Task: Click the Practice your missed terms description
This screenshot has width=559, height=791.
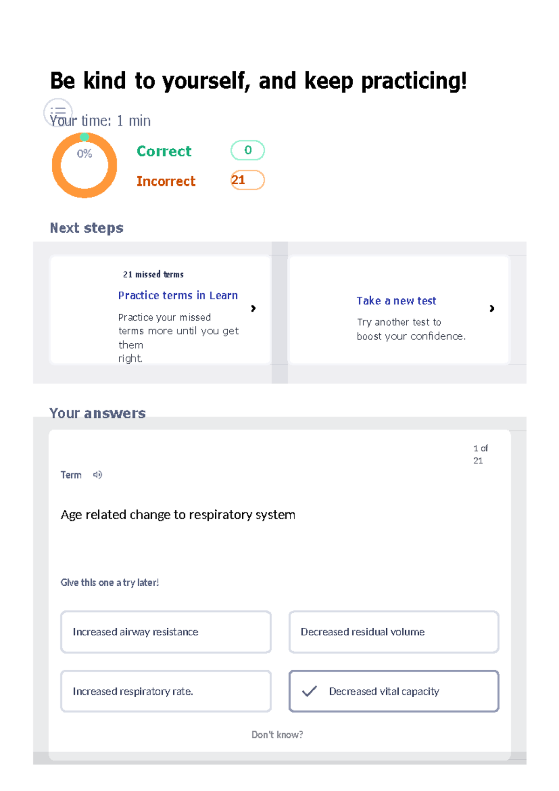Action: 178,338
